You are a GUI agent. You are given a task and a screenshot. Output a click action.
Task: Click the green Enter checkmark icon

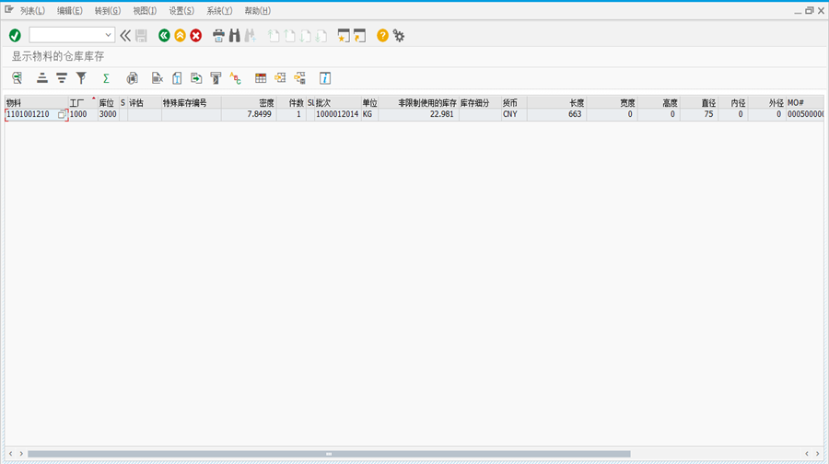[x=15, y=35]
